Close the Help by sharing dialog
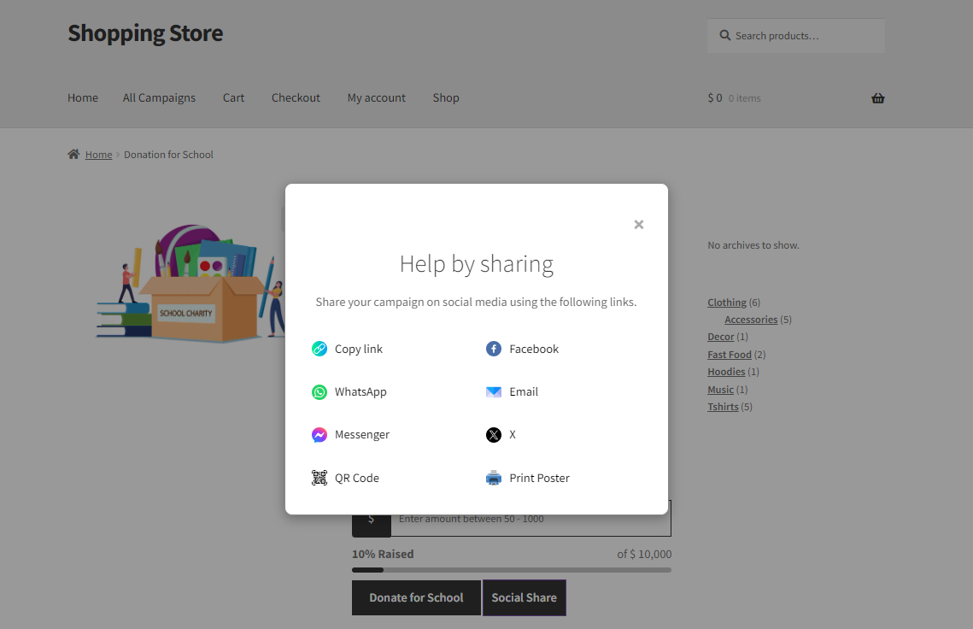Image resolution: width=973 pixels, height=629 pixels. pos(638,224)
